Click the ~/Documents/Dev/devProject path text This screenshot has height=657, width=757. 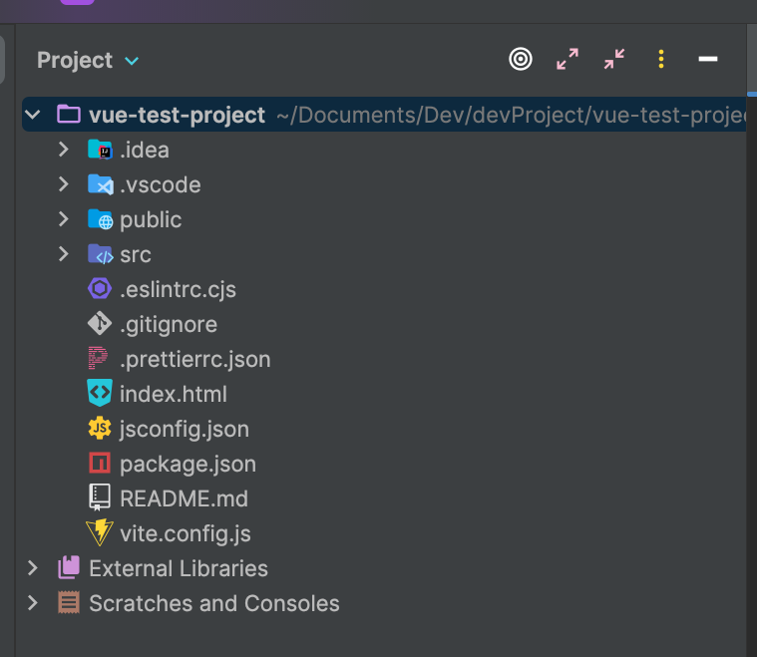tap(512, 116)
